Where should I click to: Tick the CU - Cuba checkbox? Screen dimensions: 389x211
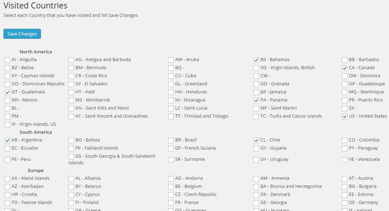(171, 76)
